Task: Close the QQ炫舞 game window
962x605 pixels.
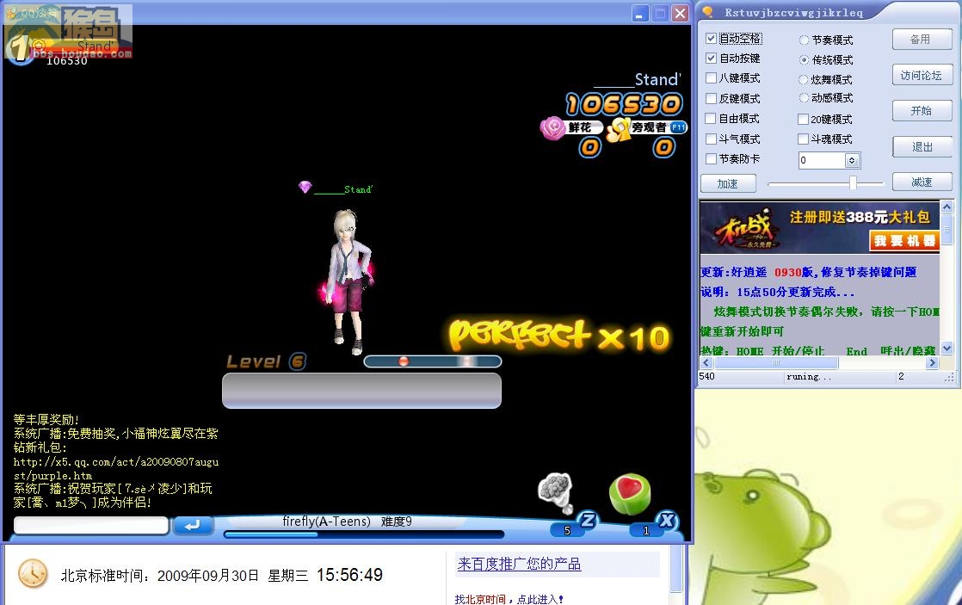Action: [680, 14]
